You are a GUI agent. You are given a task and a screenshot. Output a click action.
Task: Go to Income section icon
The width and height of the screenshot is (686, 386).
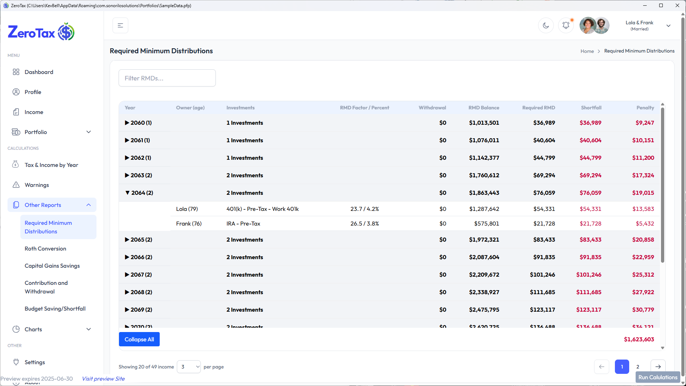16,112
